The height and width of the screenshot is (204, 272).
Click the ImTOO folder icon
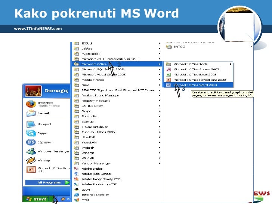tap(169, 47)
